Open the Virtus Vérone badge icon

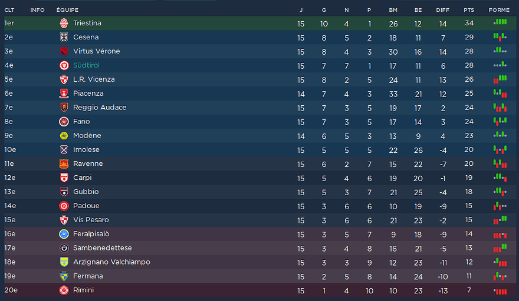click(x=64, y=51)
